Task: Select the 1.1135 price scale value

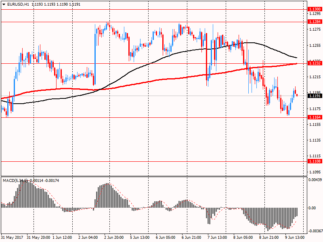Action: 315,140
